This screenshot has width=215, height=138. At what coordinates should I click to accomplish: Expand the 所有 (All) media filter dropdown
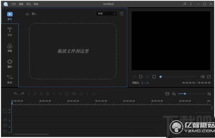click(x=106, y=14)
